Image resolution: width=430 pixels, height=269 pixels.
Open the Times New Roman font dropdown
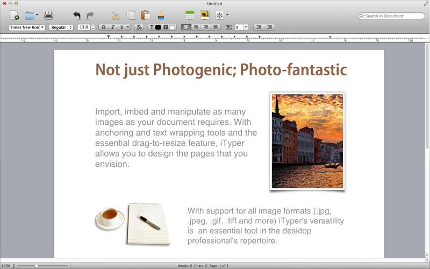click(x=27, y=27)
